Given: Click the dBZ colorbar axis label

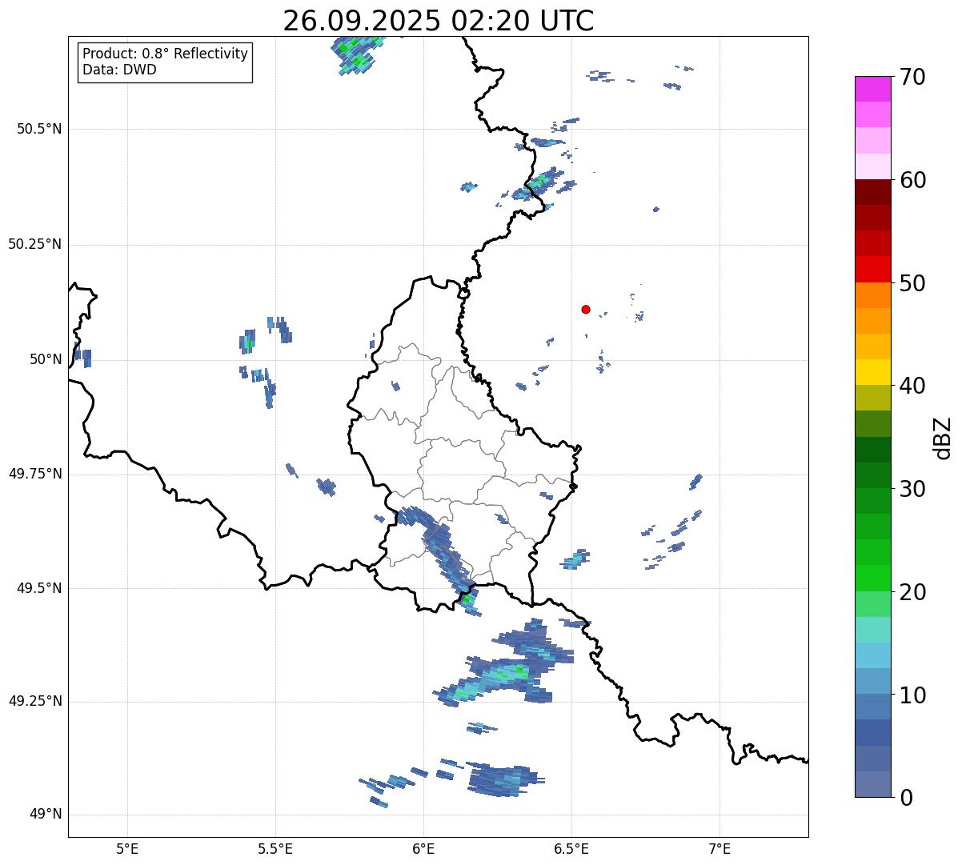Looking at the screenshot, I should point(943,437).
